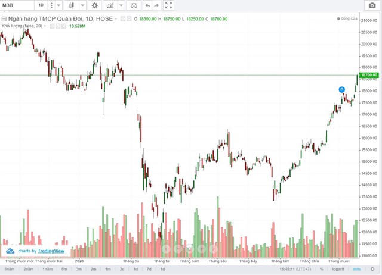Click the đóng cửa market status label
Image resolution: width=382 pixels, height=275 pixels.
pyautogui.click(x=347, y=18)
